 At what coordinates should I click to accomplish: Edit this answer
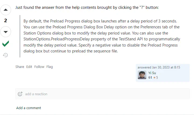(x=29, y=67)
